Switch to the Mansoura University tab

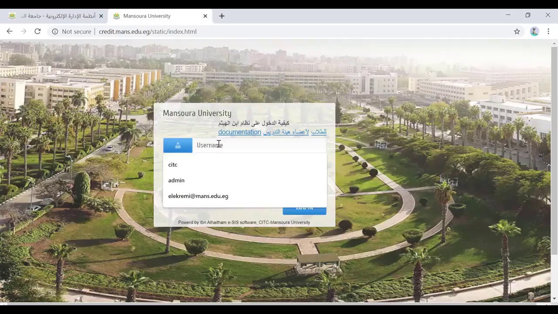160,16
